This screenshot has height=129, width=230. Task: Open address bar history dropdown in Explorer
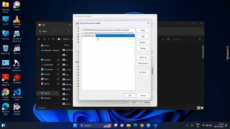[x=163, y=39]
